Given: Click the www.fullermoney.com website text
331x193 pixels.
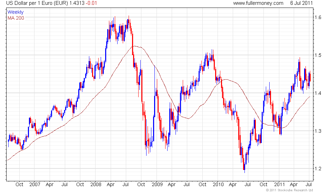Looking at the screenshot, I should click(x=258, y=3).
